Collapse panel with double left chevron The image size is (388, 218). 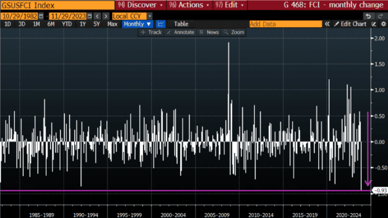tap(327, 24)
